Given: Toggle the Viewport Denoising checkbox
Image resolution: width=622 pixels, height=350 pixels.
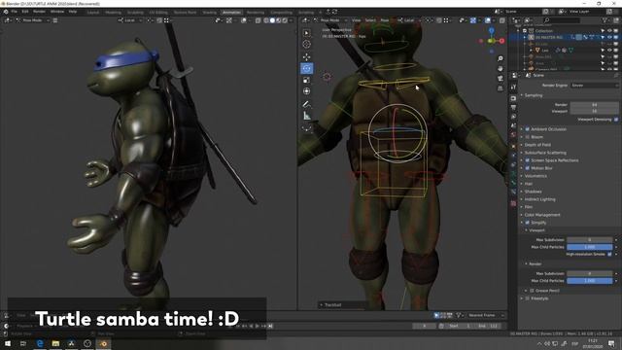Looking at the screenshot, I should [x=616, y=120].
